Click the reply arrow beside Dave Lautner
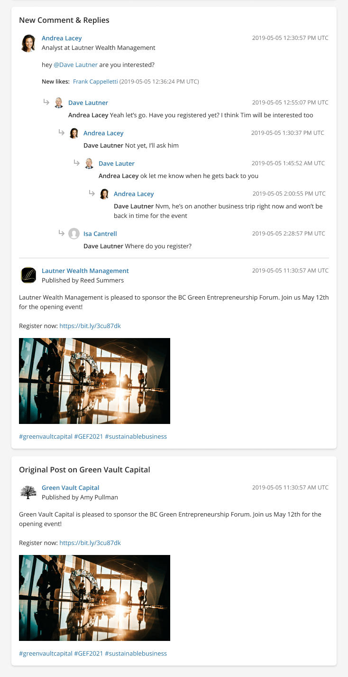 tap(46, 102)
